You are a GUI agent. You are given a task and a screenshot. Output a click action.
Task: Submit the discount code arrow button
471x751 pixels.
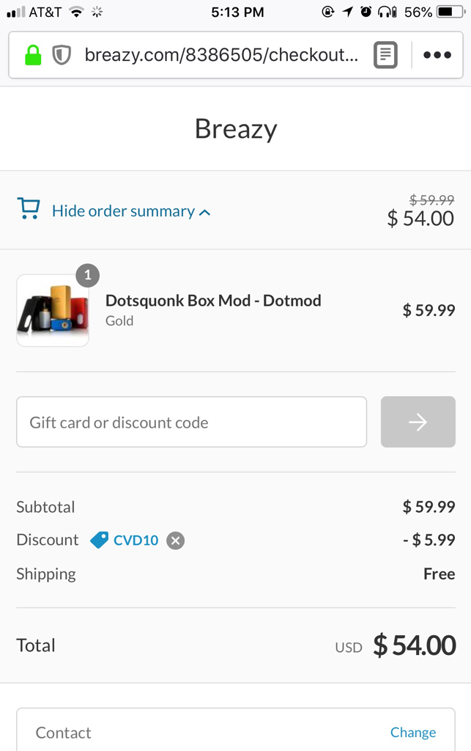[x=418, y=422]
